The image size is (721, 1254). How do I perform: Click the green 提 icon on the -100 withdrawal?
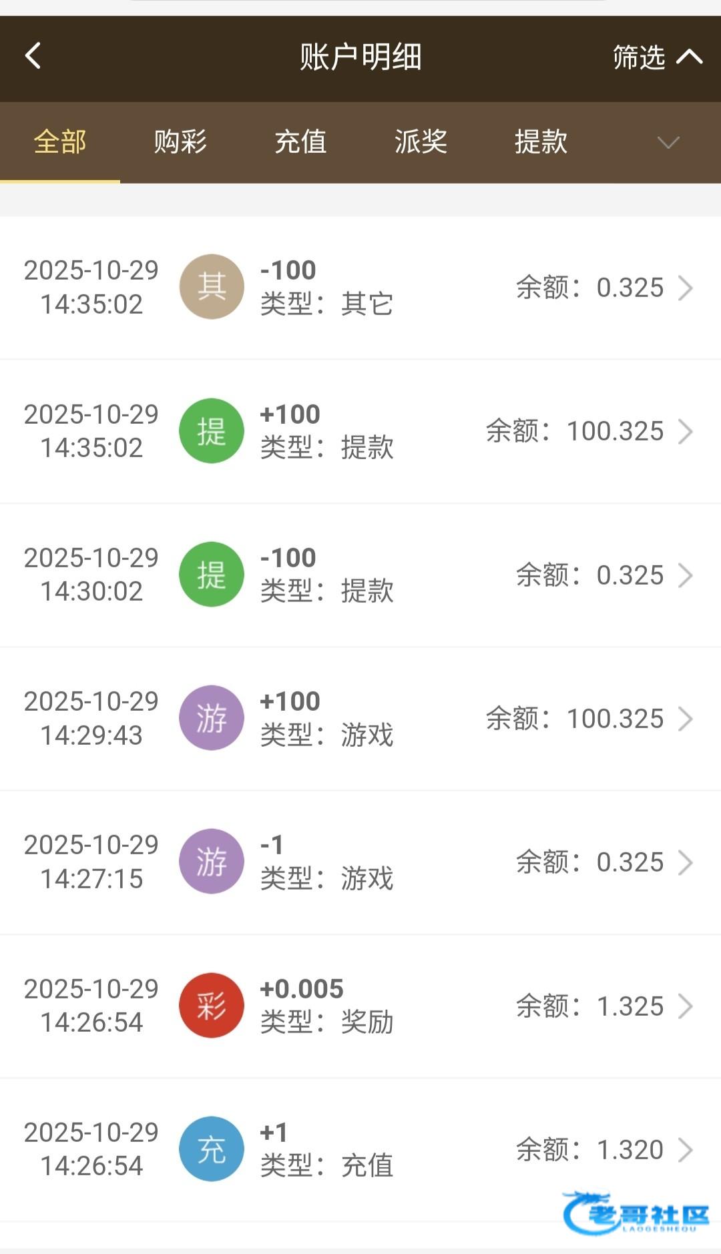(x=212, y=575)
